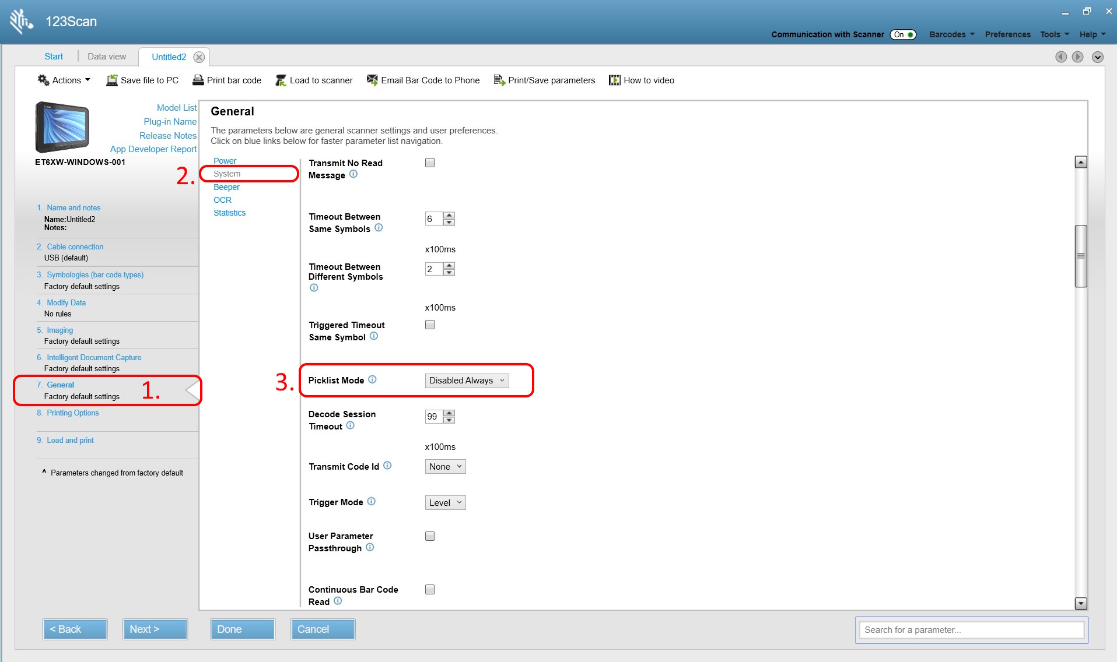Switch to the Data view tab
The height and width of the screenshot is (662, 1117).
107,57
